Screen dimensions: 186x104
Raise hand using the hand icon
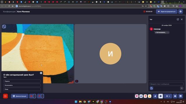pos(155,96)
